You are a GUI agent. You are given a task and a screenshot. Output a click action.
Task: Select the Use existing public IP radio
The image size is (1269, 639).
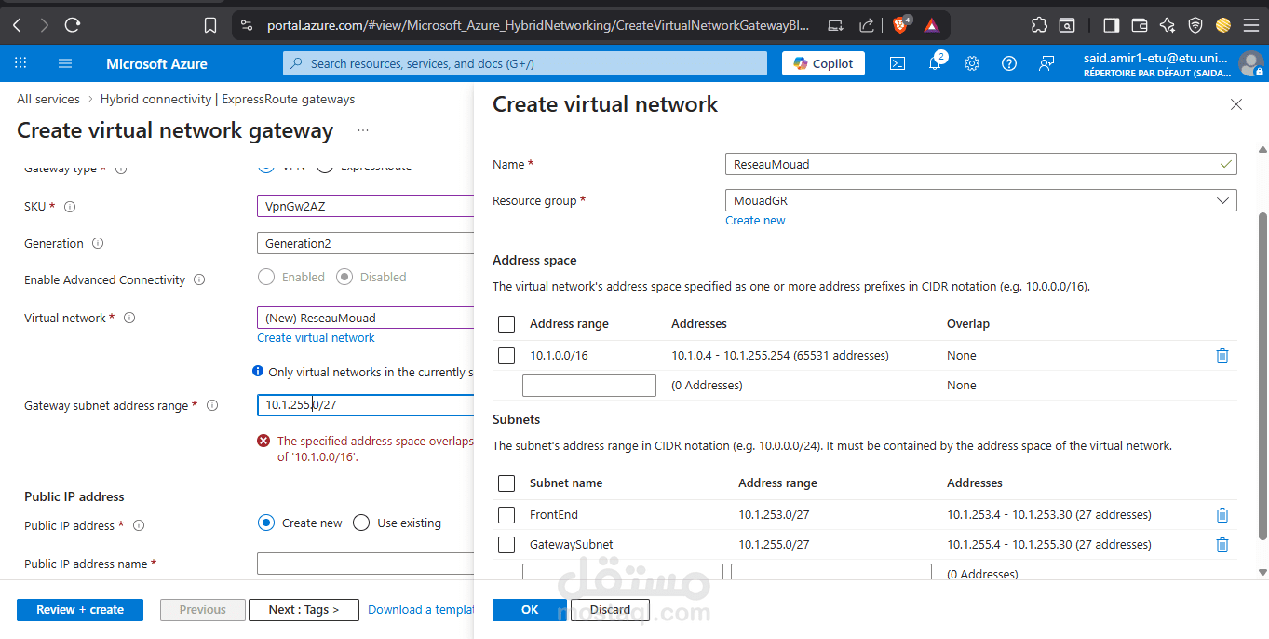click(361, 523)
